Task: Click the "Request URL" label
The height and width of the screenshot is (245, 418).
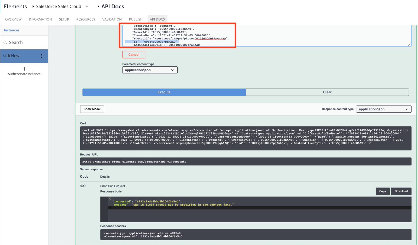Action: coord(89,155)
